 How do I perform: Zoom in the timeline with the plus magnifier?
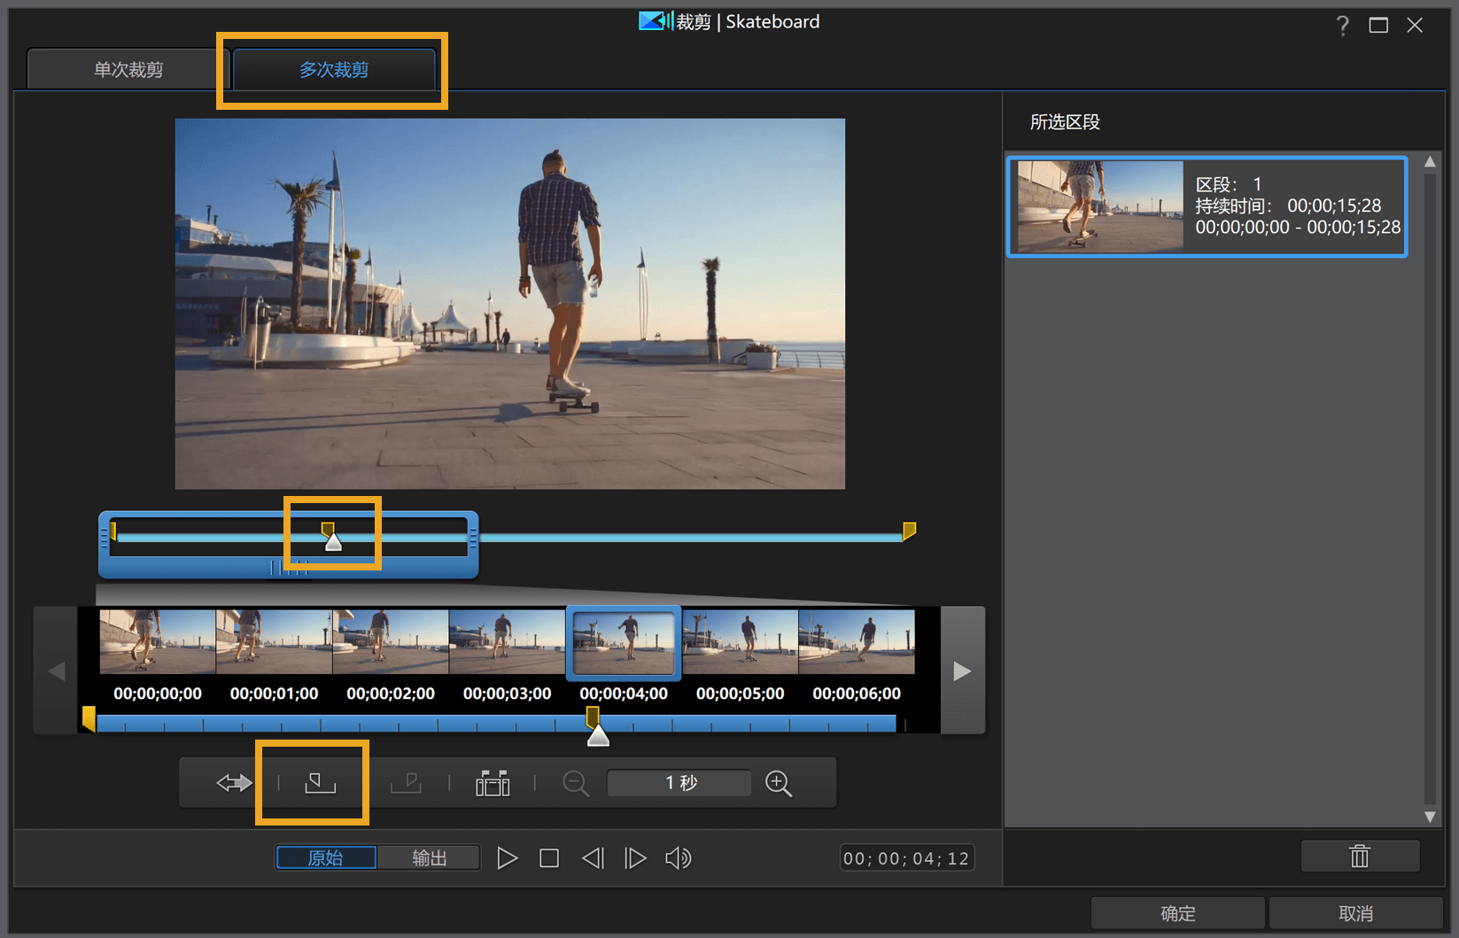779,783
